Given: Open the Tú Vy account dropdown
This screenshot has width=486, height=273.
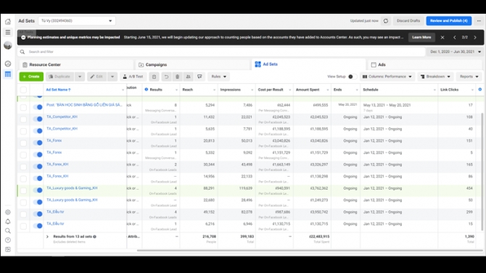Looking at the screenshot, I should coord(77,21).
